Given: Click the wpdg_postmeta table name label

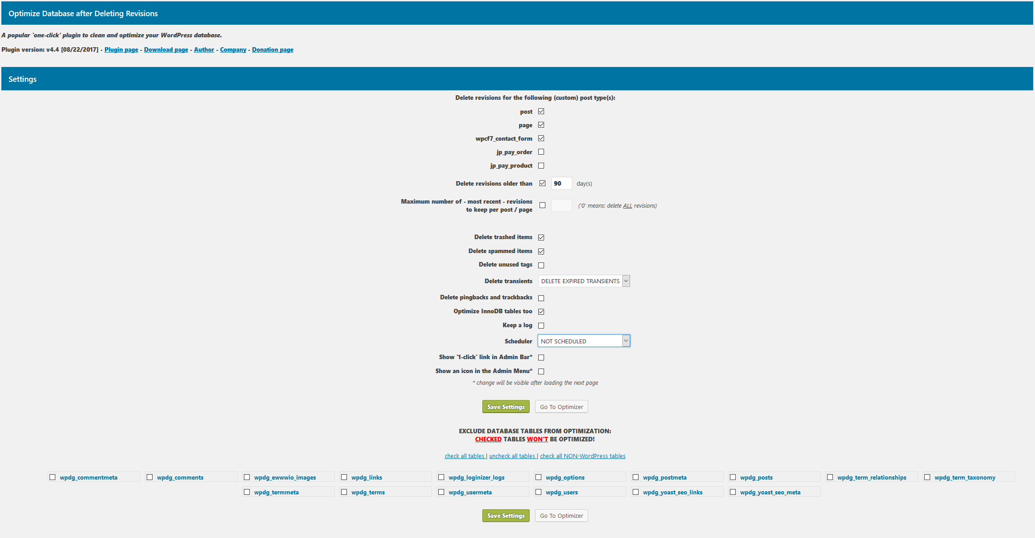Looking at the screenshot, I should [665, 477].
